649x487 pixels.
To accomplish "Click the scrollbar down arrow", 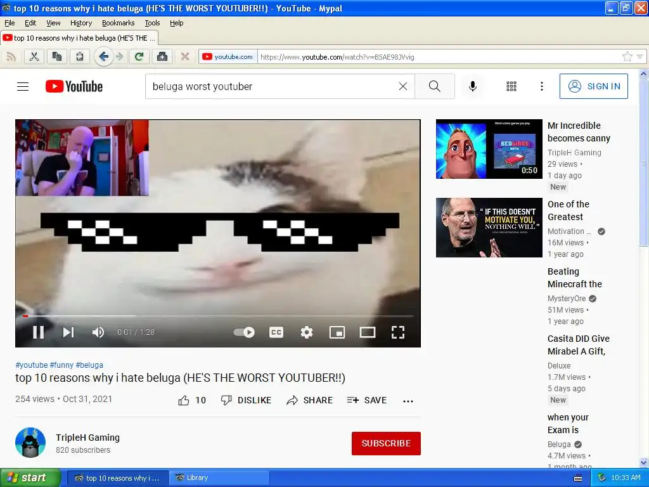I will click(644, 462).
